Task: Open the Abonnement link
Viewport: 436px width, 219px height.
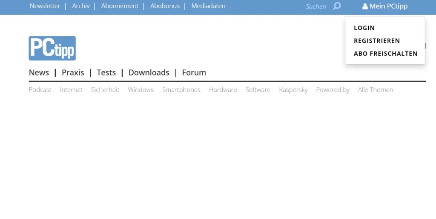Action: 120,6
